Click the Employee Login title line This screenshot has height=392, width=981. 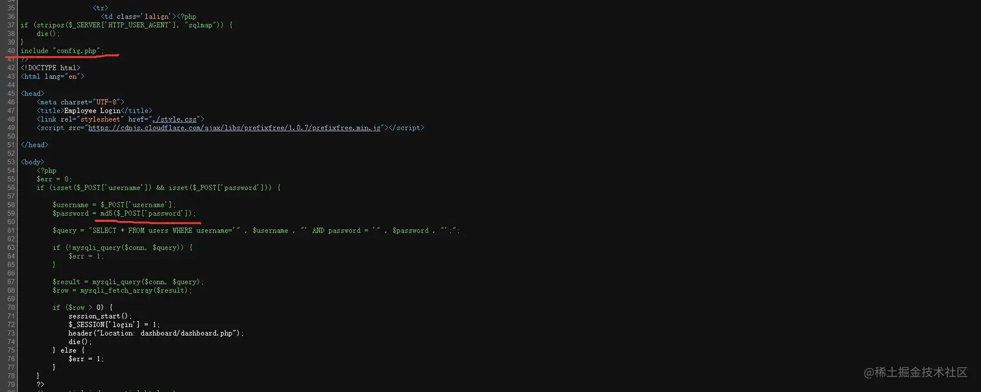[95, 111]
